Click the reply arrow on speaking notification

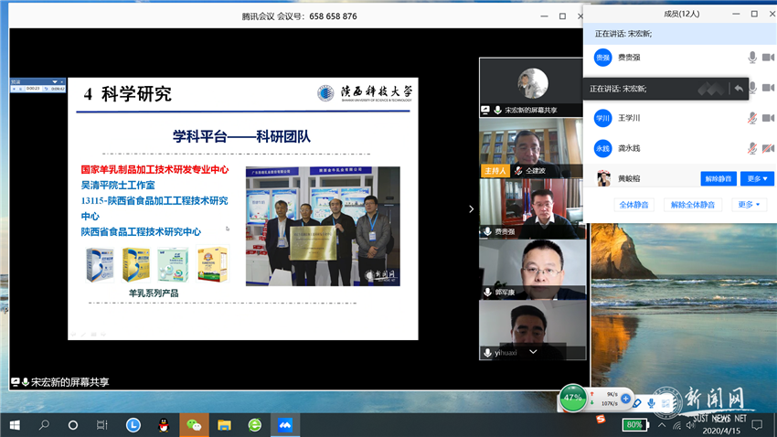(738, 89)
